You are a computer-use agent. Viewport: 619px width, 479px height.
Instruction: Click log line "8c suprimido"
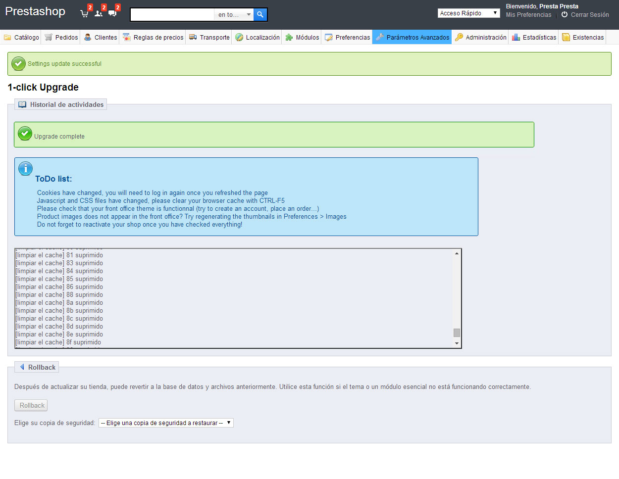click(x=59, y=319)
